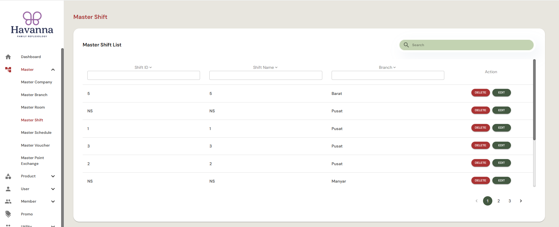Image resolution: width=559 pixels, height=227 pixels.
Task: Sort by Shift ID column header
Action: 143,67
